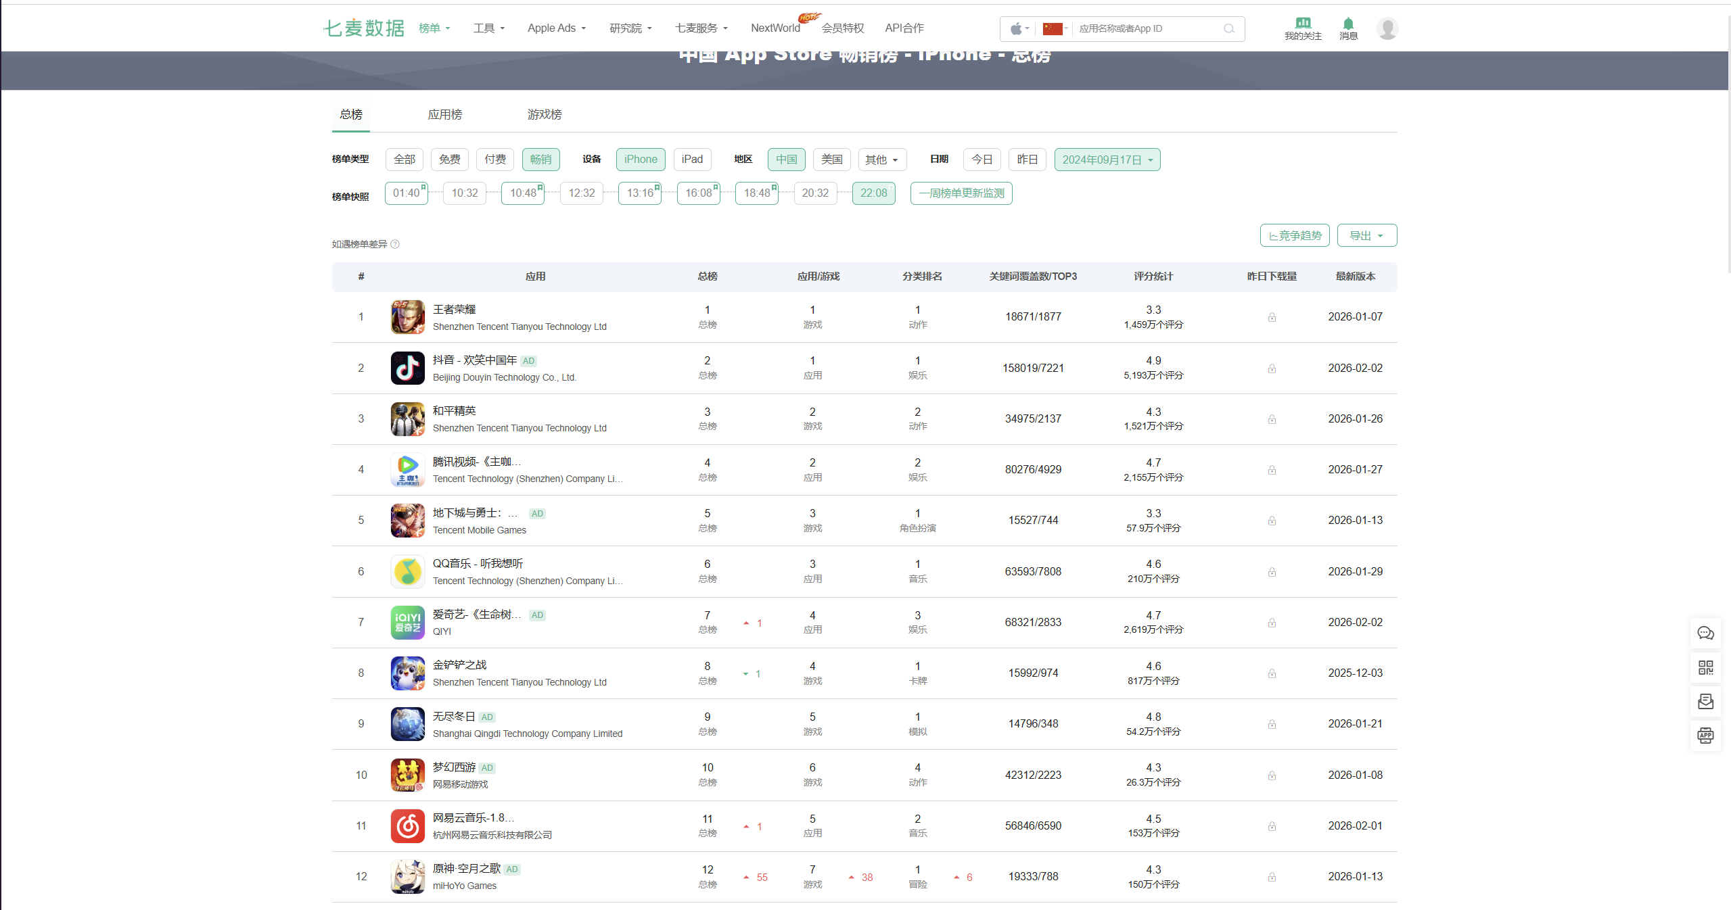Screen dimensions: 1731x910
Task: Switch to the 游戏榜 tab
Action: point(544,114)
